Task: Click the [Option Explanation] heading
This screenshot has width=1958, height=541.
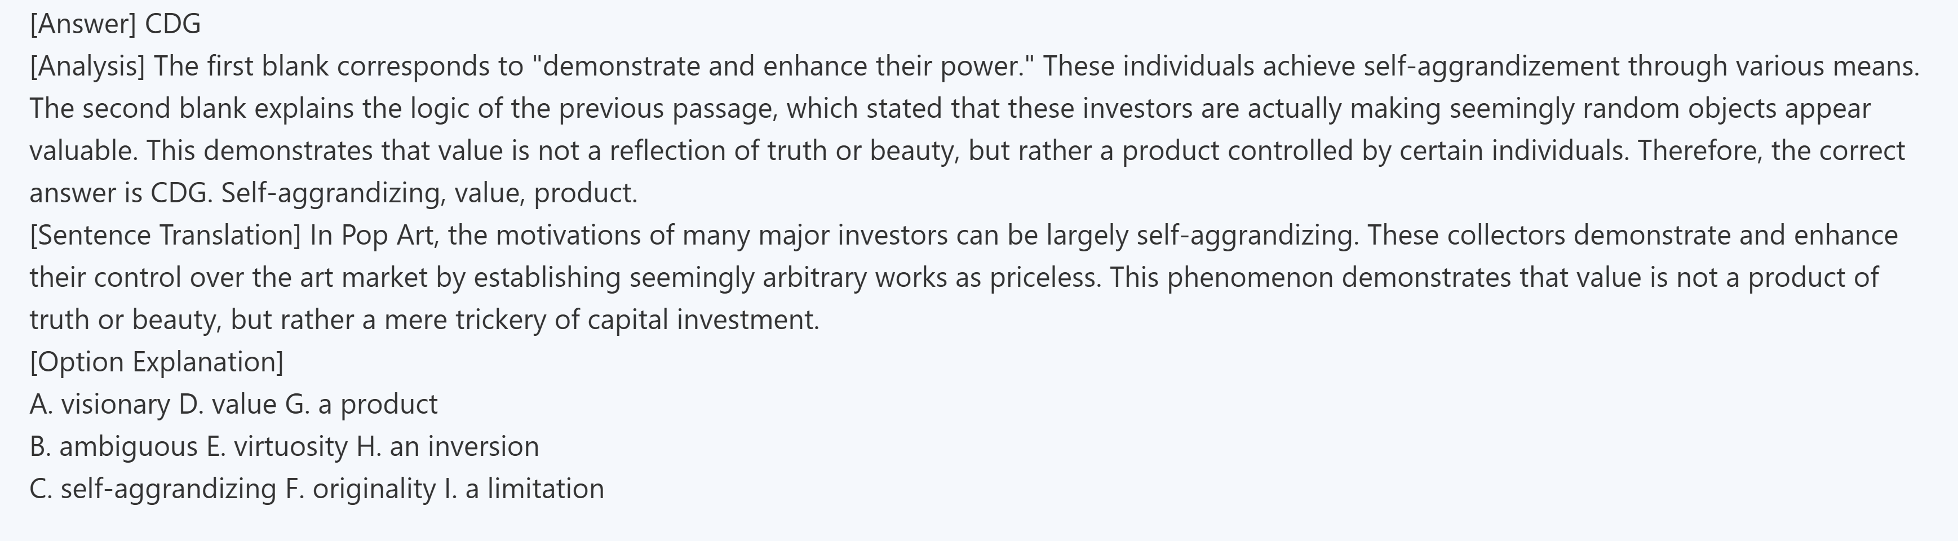Action: tap(156, 362)
